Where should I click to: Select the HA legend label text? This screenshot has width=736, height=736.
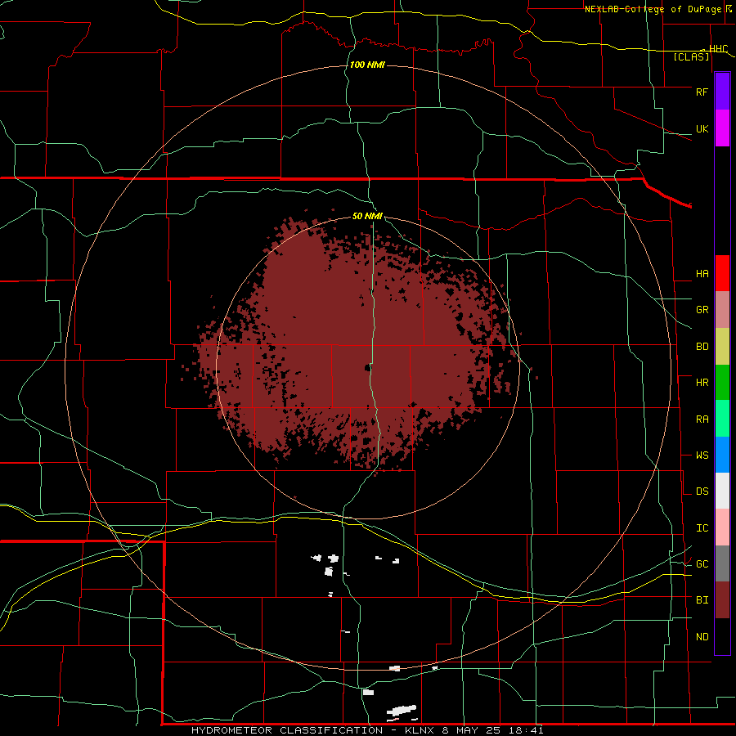[x=702, y=274]
